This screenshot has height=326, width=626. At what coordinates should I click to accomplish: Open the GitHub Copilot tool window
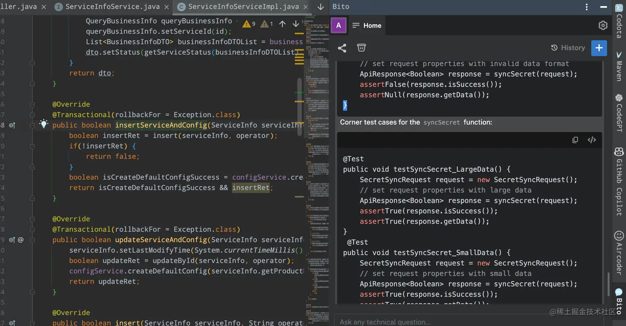point(619,182)
